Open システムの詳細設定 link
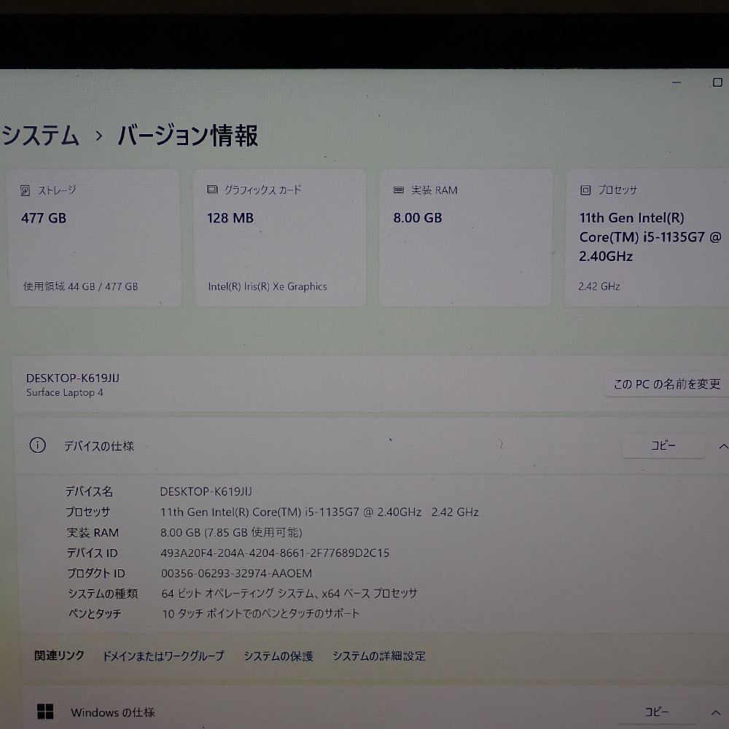Viewport: 729px width, 729px height. tap(379, 656)
